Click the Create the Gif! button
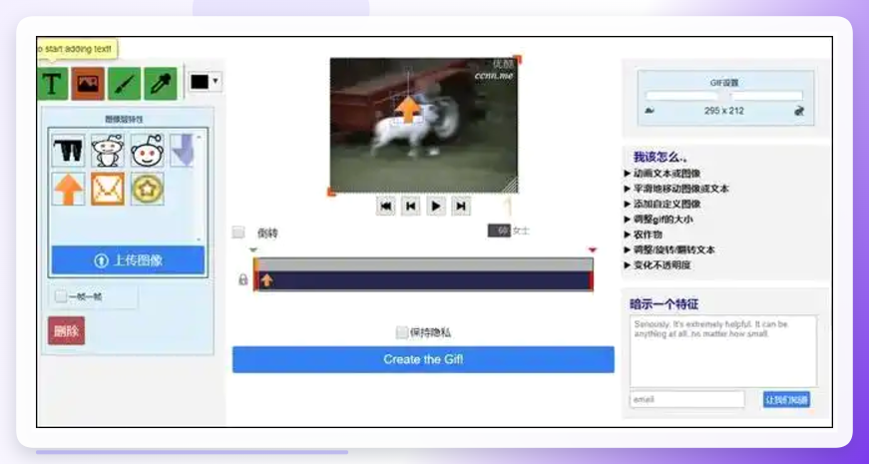This screenshot has height=464, width=869. (x=423, y=359)
